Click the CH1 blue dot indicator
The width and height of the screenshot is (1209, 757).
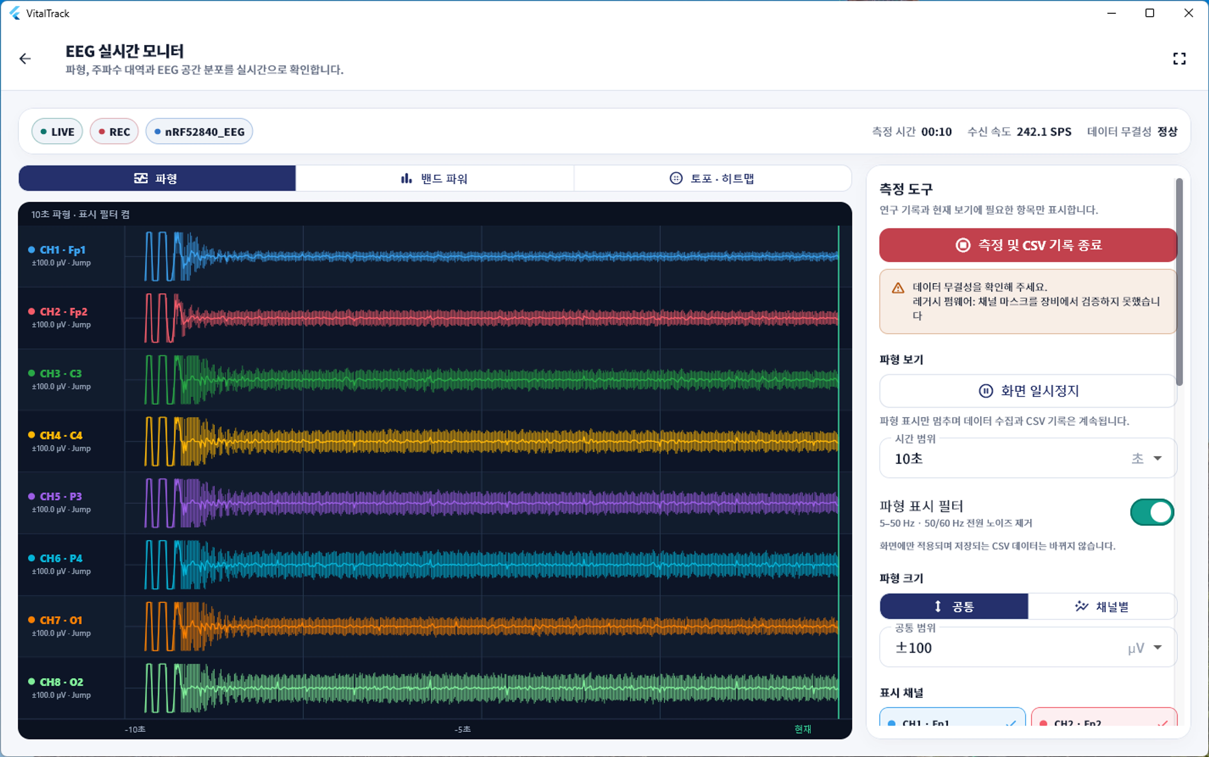click(x=32, y=249)
